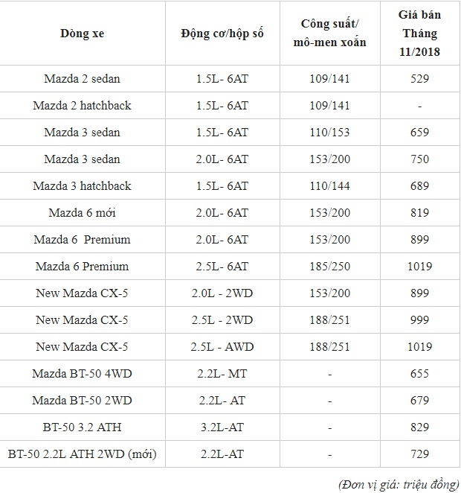461x493 pixels.
Task: Click the "Mazda BT-50 4WD" cell
Action: (x=82, y=373)
